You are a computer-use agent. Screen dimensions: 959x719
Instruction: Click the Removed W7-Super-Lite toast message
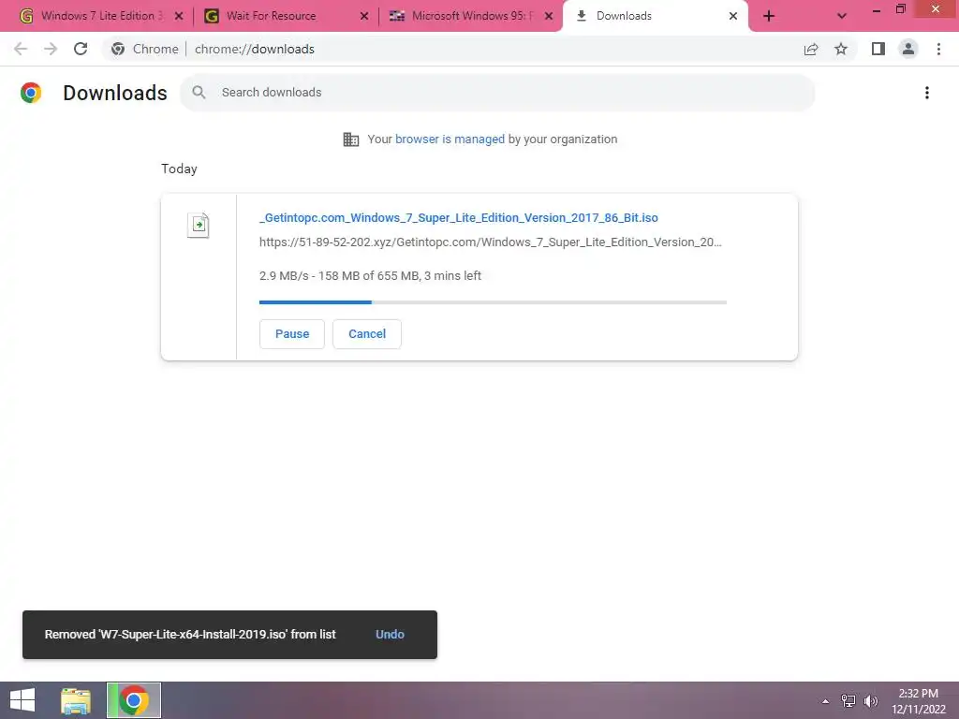click(189, 635)
